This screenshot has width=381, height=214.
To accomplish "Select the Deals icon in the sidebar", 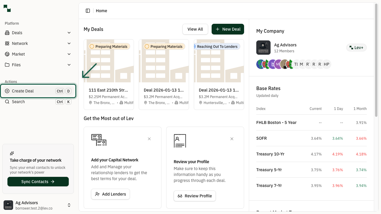I will [x=7, y=33].
